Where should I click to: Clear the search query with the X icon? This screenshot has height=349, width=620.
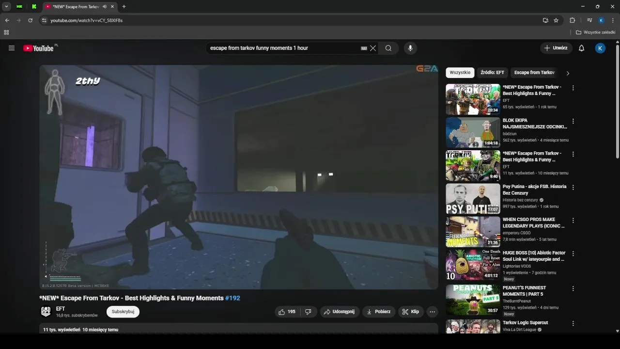(x=373, y=48)
